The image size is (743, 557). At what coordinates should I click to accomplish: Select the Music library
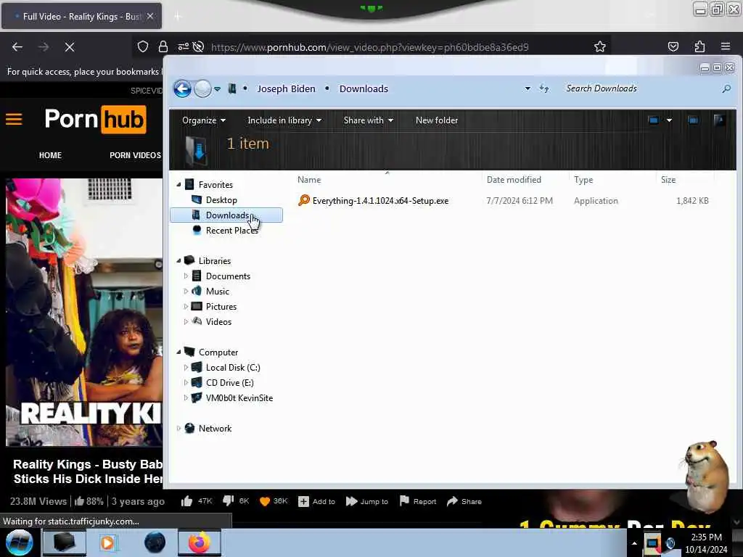pyautogui.click(x=218, y=292)
